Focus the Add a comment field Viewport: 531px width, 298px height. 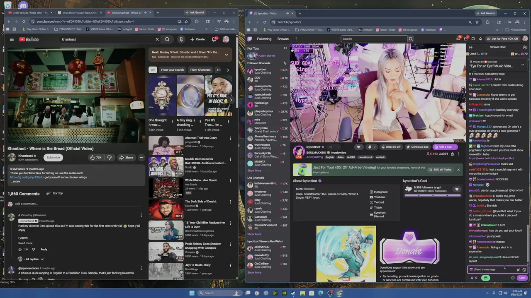point(79,204)
